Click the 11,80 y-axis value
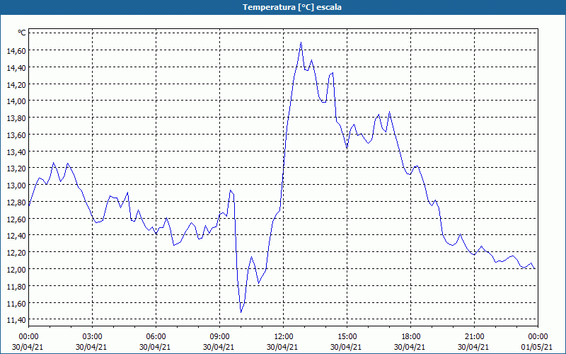This screenshot has height=354, width=566. click(x=16, y=287)
